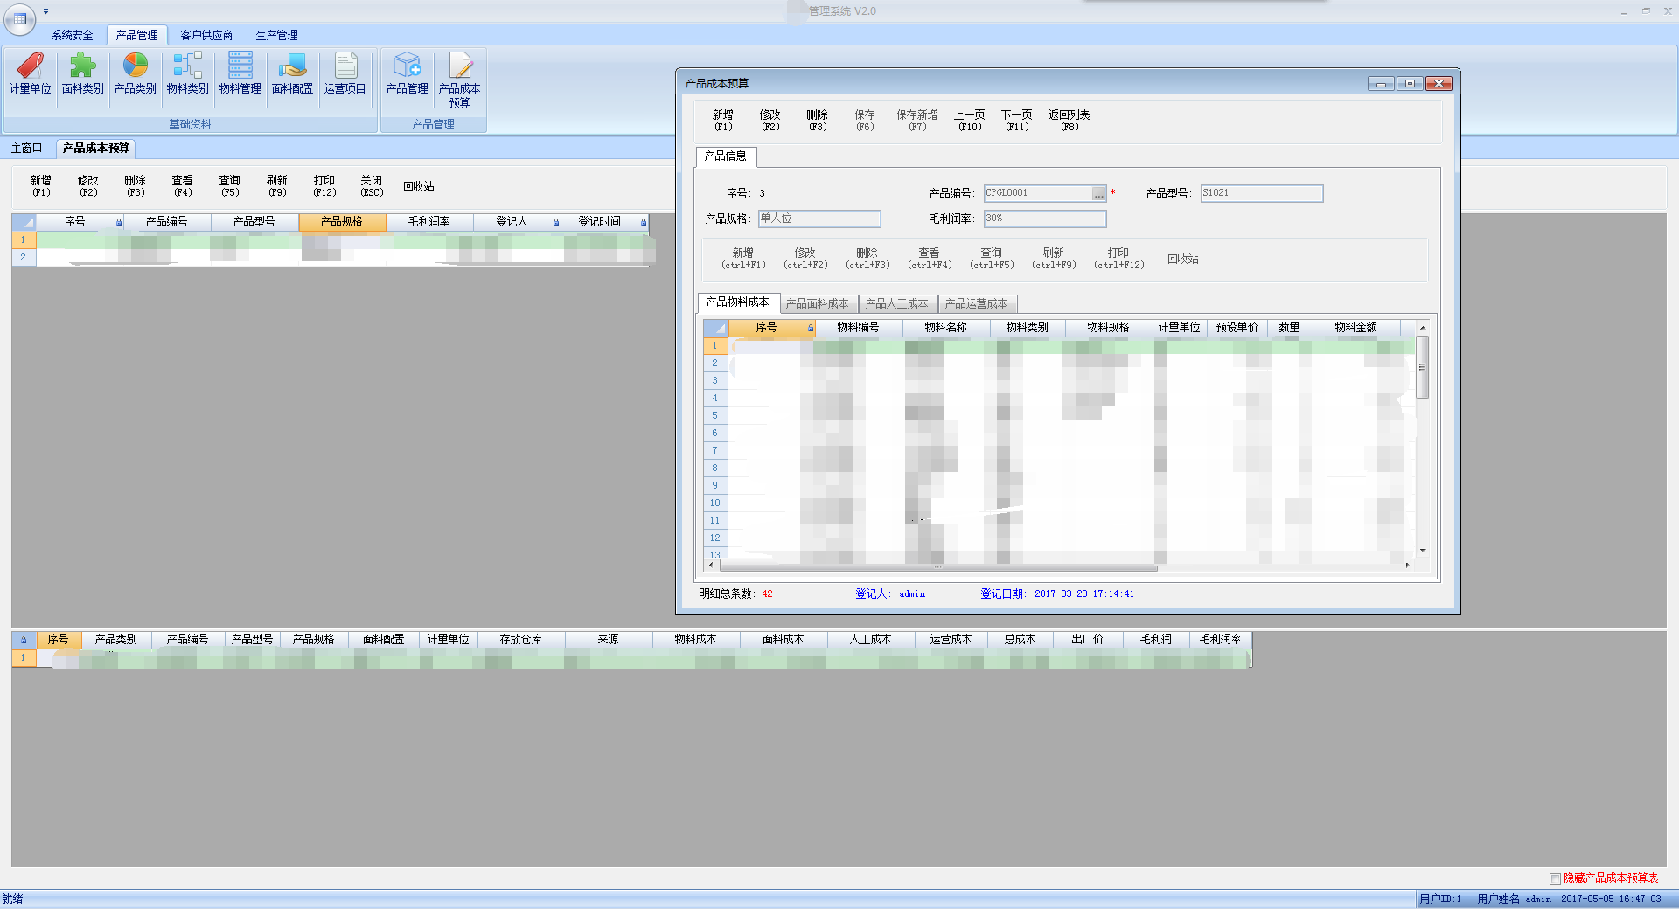Click 回收站 in the main toolbar
This screenshot has width=1679, height=909.
pos(419,186)
